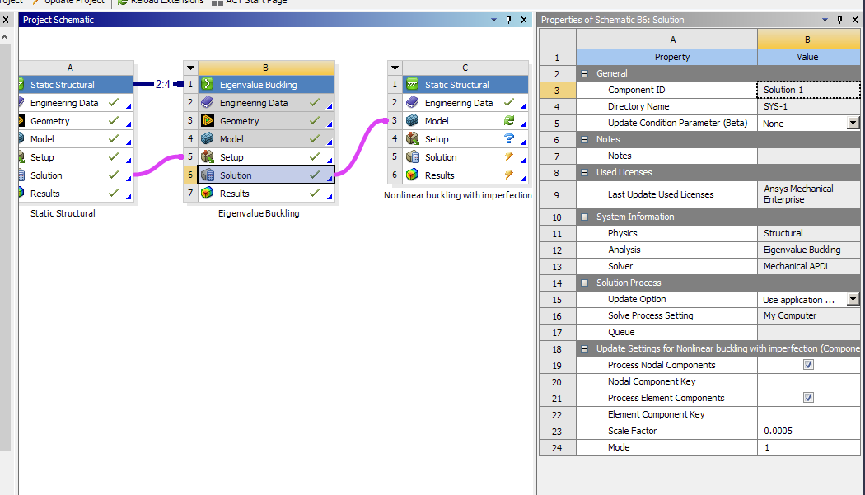Click the Model cell in system C
Image resolution: width=865 pixels, height=495 pixels.
click(x=437, y=121)
